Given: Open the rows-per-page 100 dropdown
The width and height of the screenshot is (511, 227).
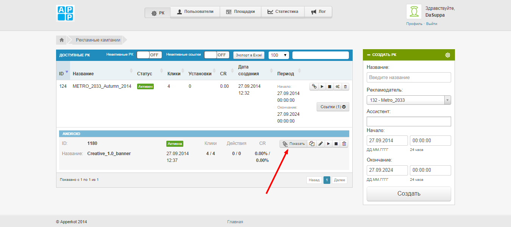Looking at the screenshot, I should (279, 55).
